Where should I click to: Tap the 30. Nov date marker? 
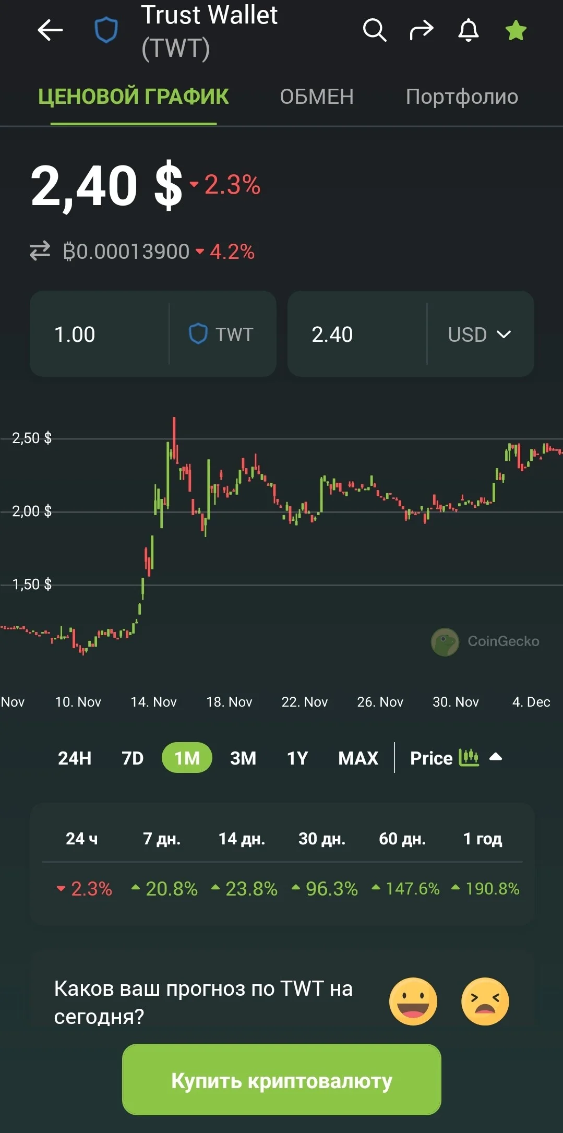click(x=456, y=702)
